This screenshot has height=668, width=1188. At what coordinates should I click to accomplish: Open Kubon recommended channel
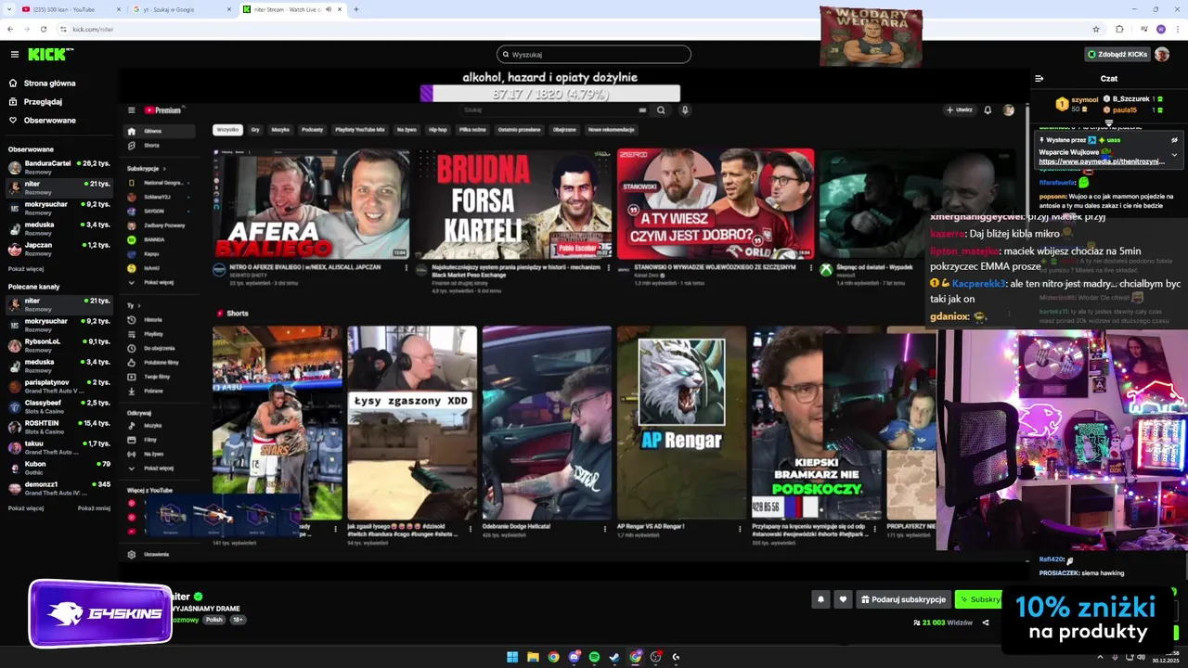[58, 468]
